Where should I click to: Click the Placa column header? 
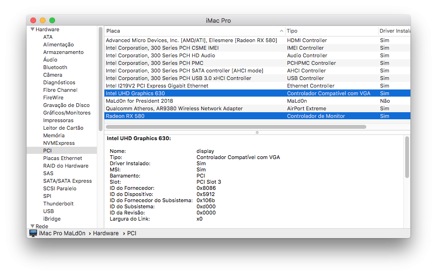194,31
